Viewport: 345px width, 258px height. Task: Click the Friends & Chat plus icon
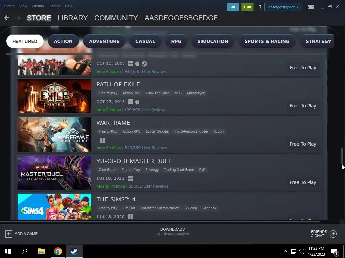333,234
